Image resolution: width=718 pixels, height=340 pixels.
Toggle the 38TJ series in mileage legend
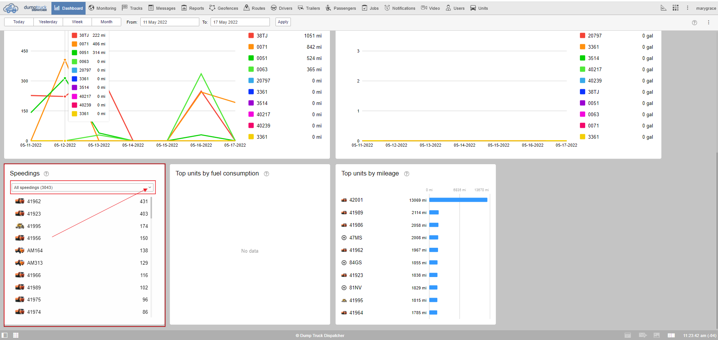(x=262, y=36)
